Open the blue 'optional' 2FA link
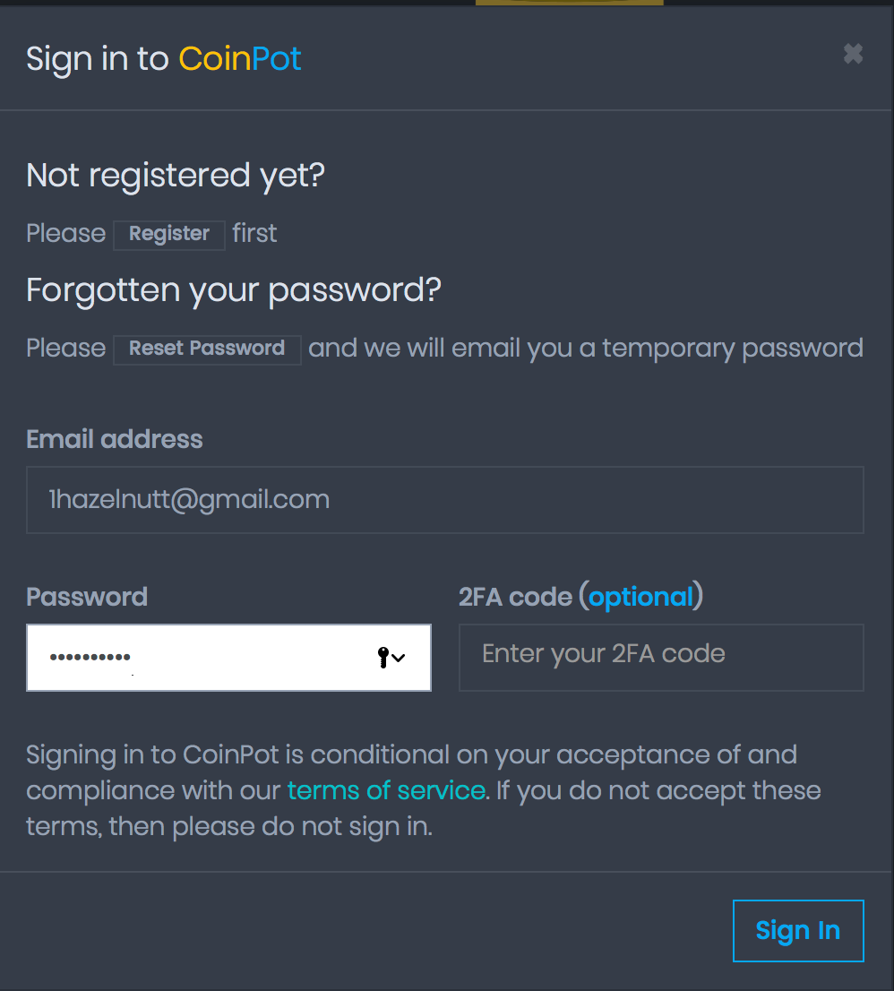 (x=640, y=598)
